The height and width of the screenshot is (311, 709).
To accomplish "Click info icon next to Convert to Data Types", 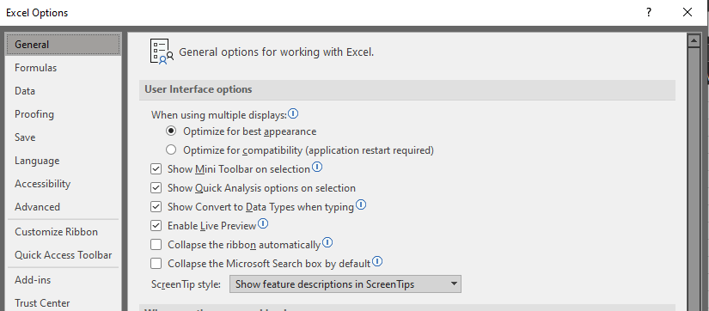I will point(361,205).
